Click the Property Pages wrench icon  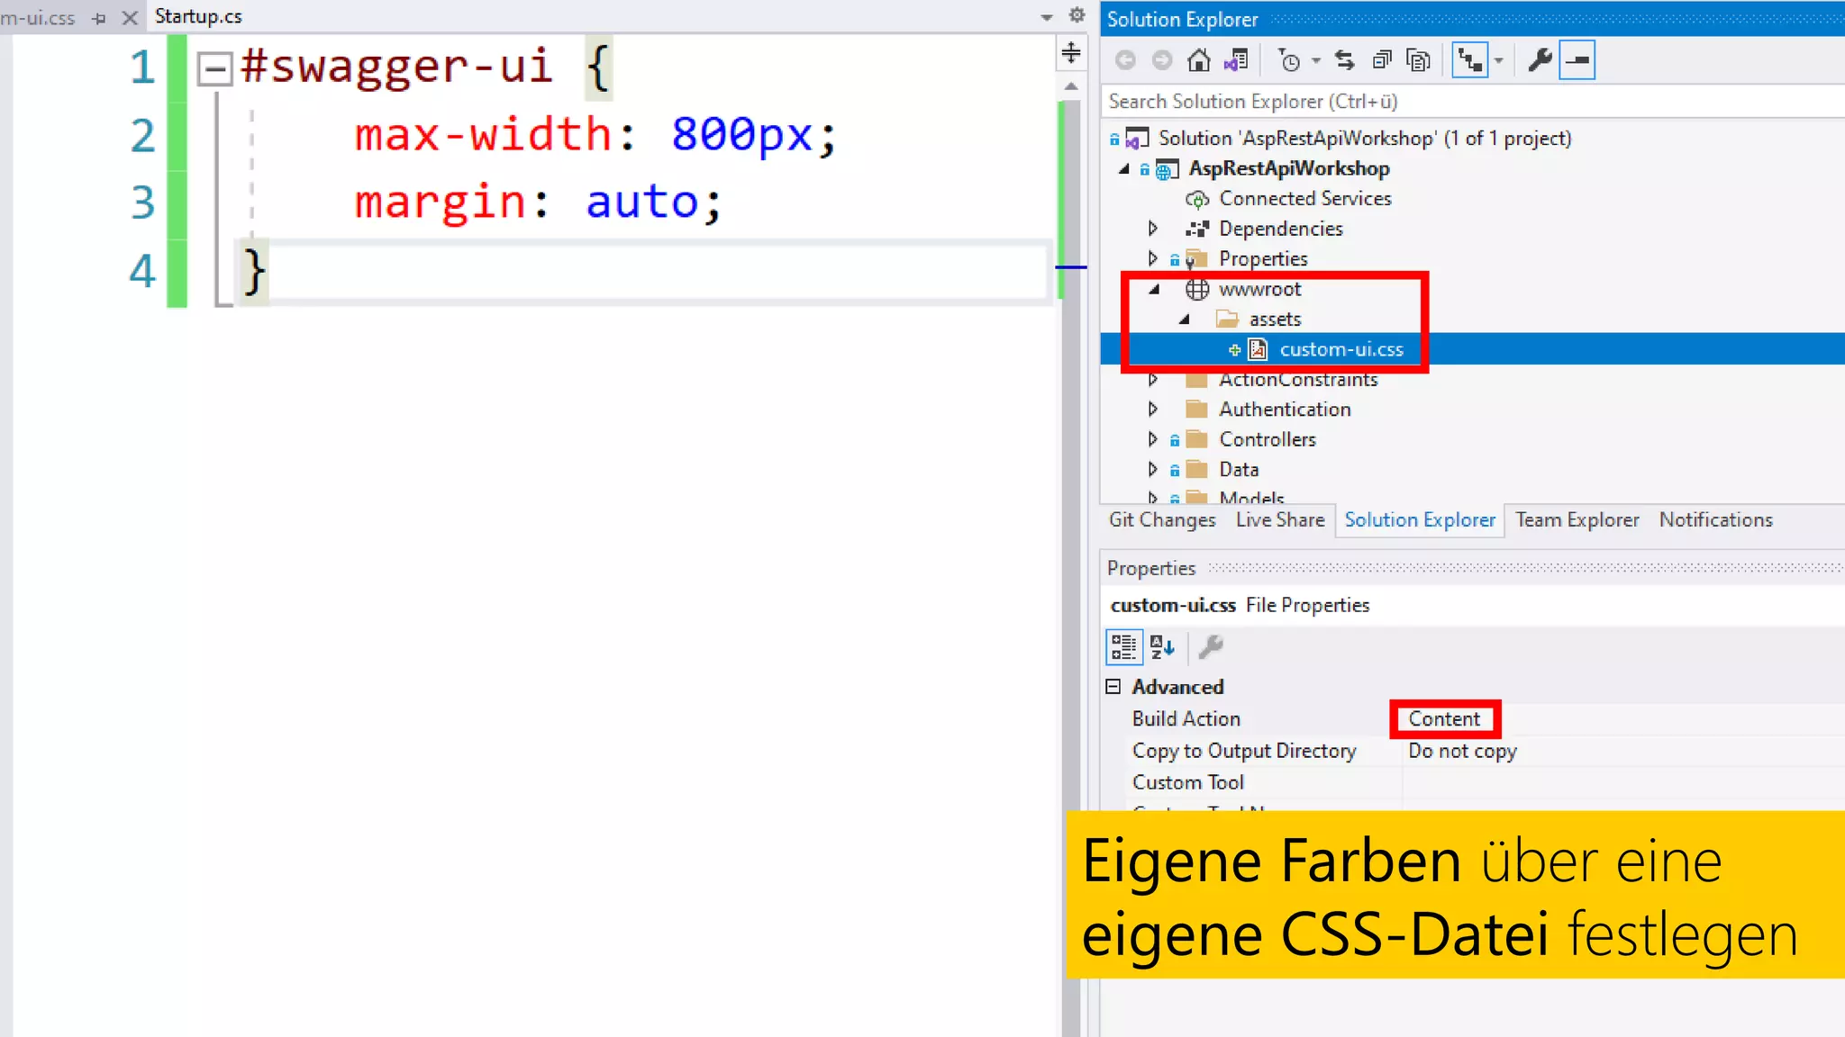click(1211, 647)
